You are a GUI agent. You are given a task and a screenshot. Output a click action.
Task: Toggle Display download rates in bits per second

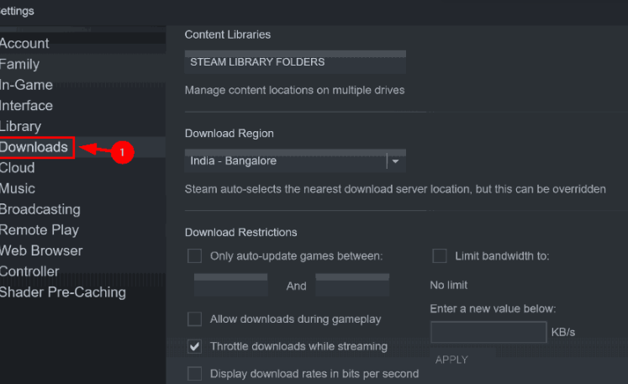click(x=195, y=374)
